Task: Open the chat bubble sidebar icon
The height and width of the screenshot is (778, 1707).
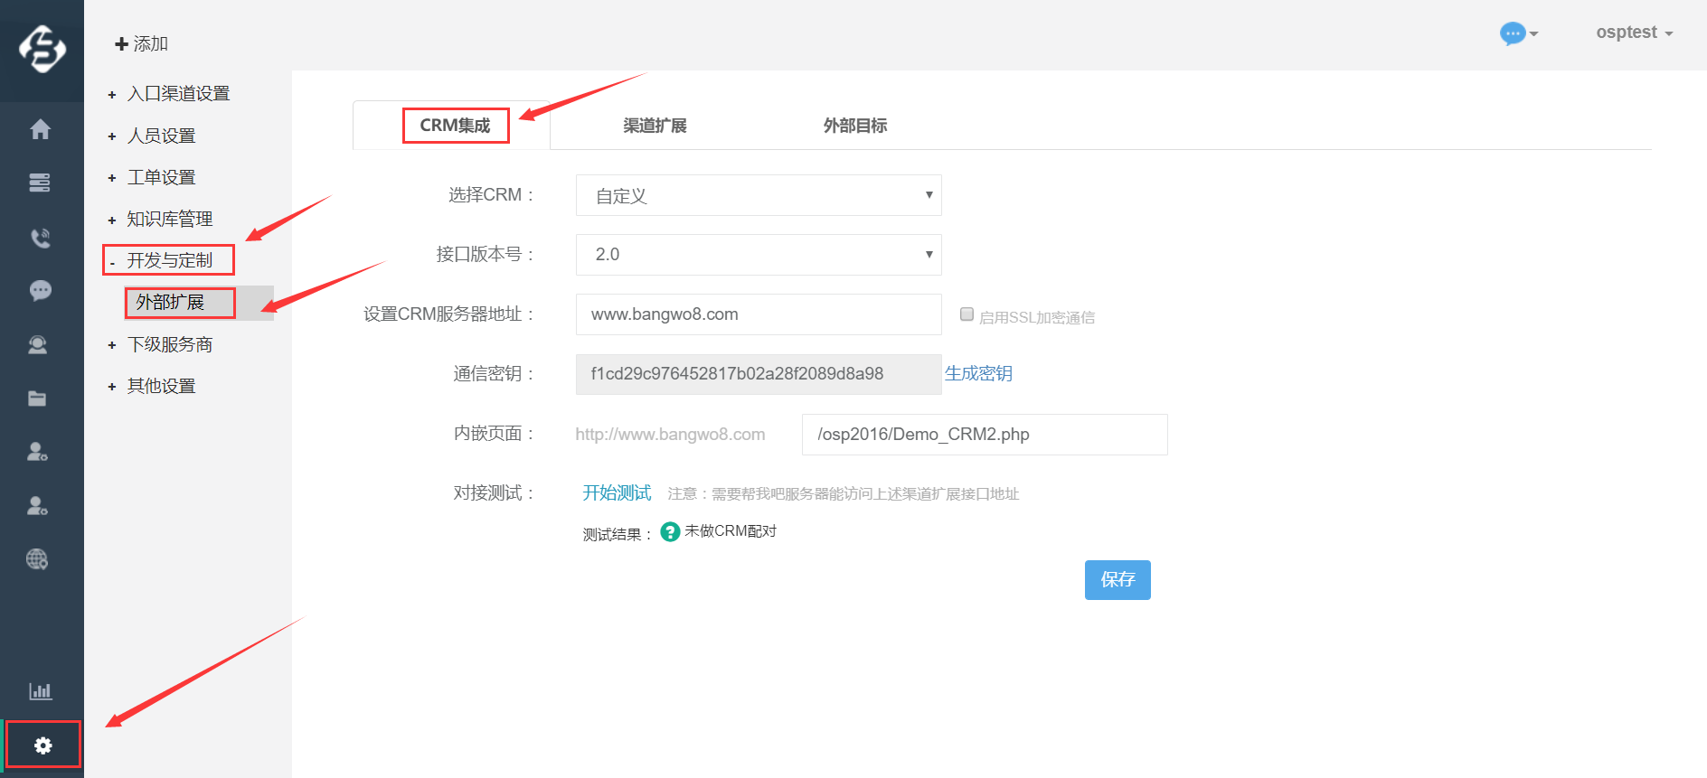Action: point(40,291)
